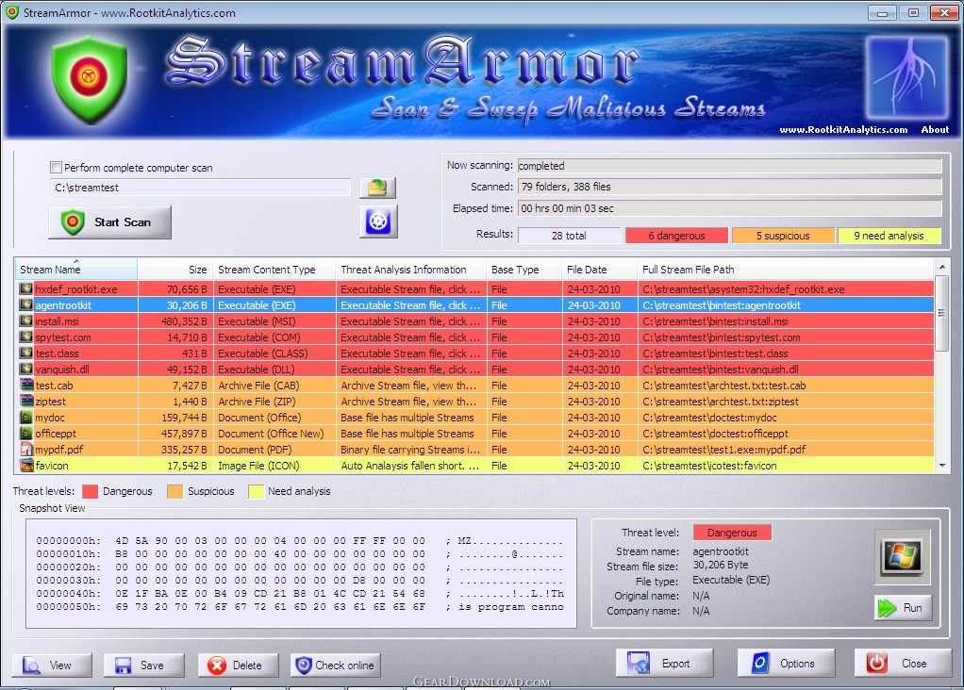Click the shield icon on Start Scan
This screenshot has height=690, width=964.
pyautogui.click(x=73, y=222)
